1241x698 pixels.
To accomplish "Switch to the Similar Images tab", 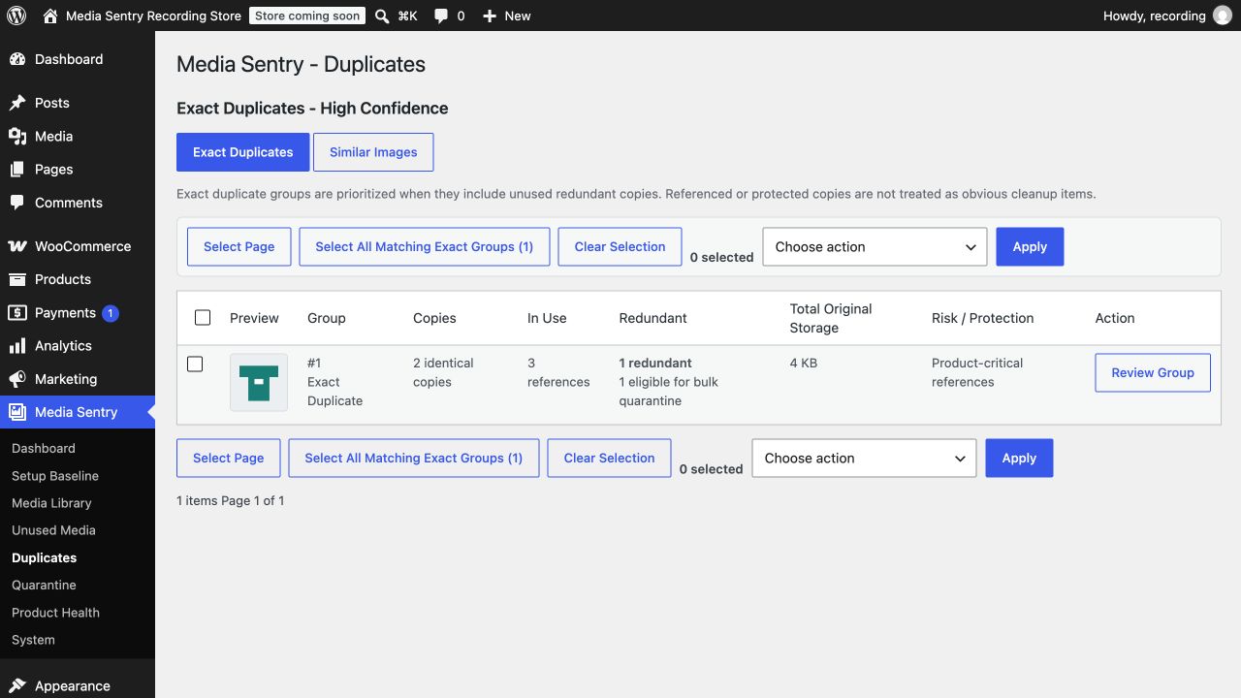I will pyautogui.click(x=373, y=152).
